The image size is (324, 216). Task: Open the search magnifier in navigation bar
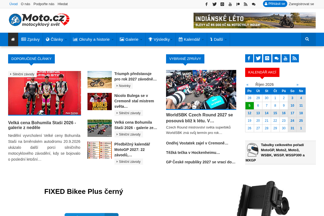click(x=307, y=39)
